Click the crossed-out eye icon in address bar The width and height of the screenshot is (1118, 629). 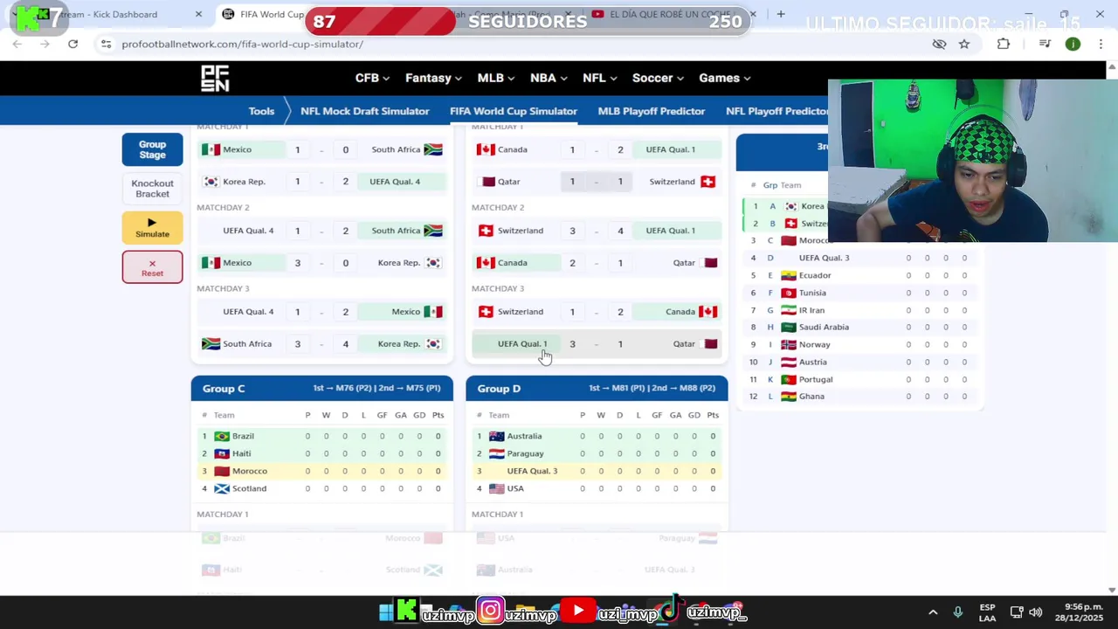point(939,44)
